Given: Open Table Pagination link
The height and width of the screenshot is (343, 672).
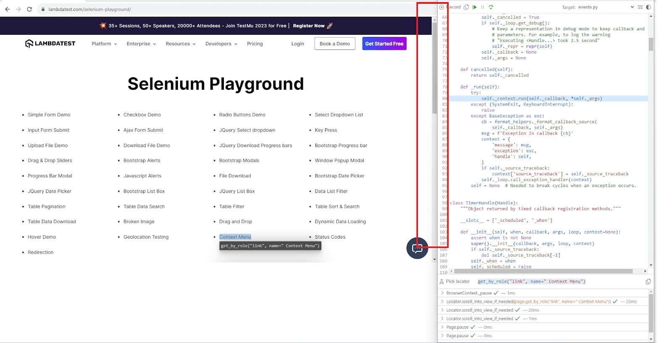Looking at the screenshot, I should coord(47,206).
